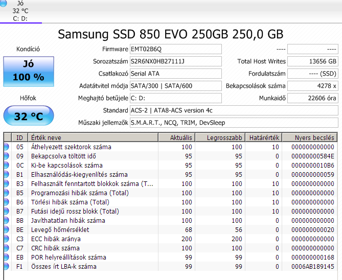Click current value 68 in Levegő hőmérséklet row
Image resolution: width=342 pixels, height=280 pixels.
point(189,229)
